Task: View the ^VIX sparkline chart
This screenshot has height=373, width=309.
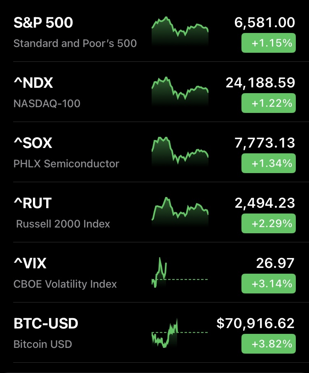Action: (x=180, y=273)
